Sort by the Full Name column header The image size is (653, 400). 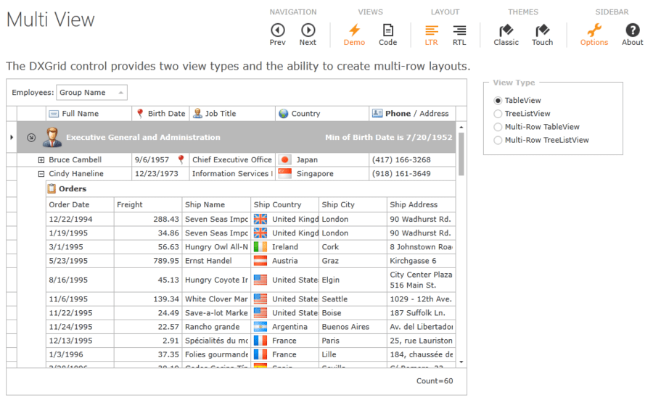[x=80, y=114]
